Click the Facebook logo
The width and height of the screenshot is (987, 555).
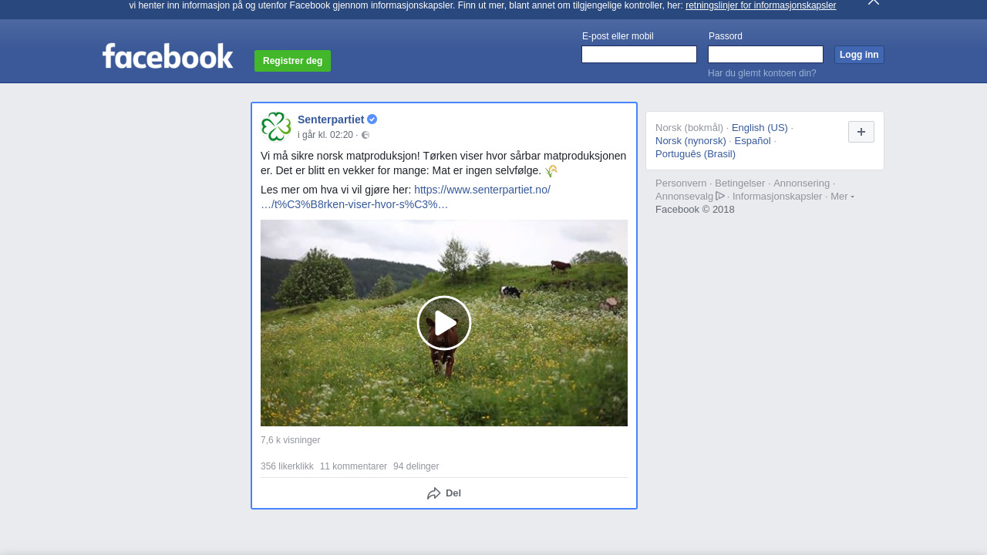[167, 55]
